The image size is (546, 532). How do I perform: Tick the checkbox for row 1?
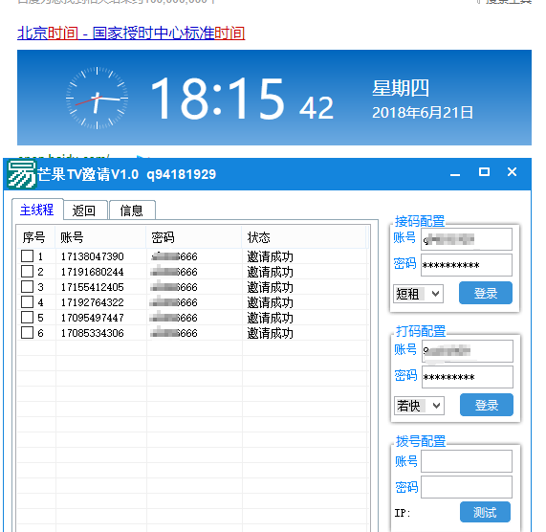[27, 256]
